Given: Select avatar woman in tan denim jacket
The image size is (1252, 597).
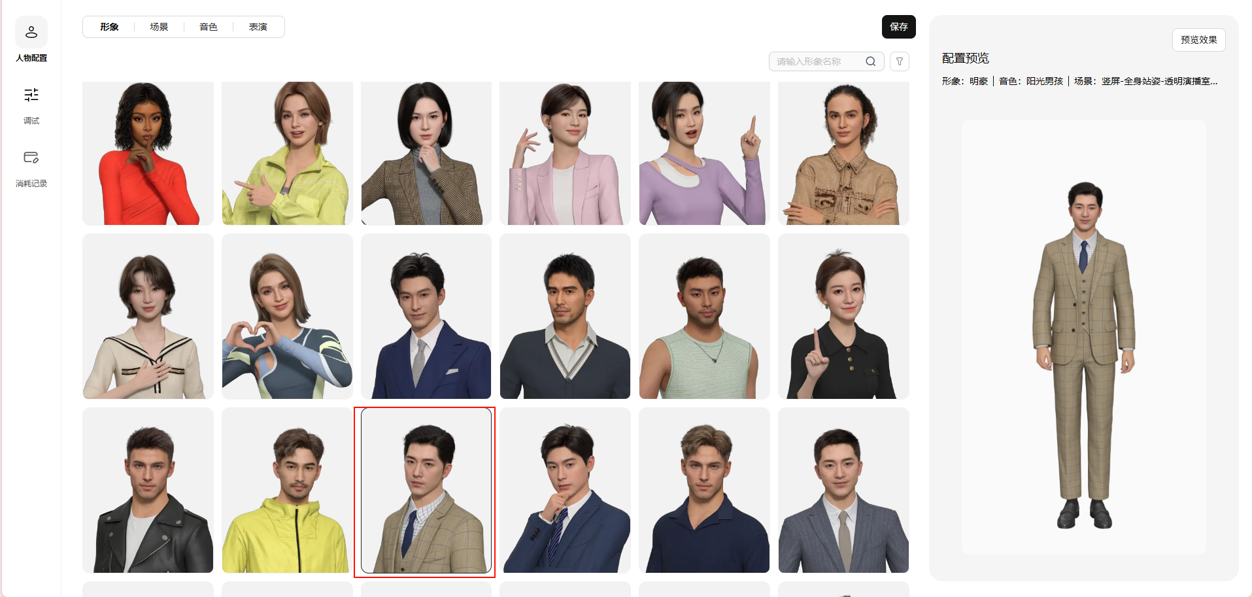Looking at the screenshot, I should 843,153.
